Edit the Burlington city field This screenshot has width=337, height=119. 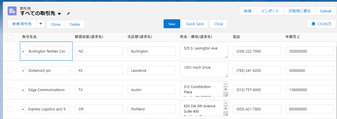point(151,51)
